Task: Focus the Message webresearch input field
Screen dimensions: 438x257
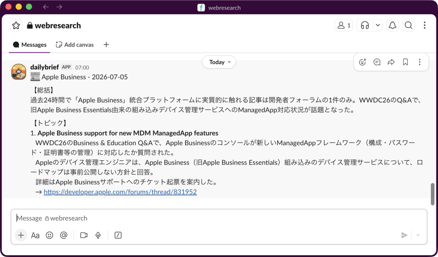Action: click(x=219, y=218)
